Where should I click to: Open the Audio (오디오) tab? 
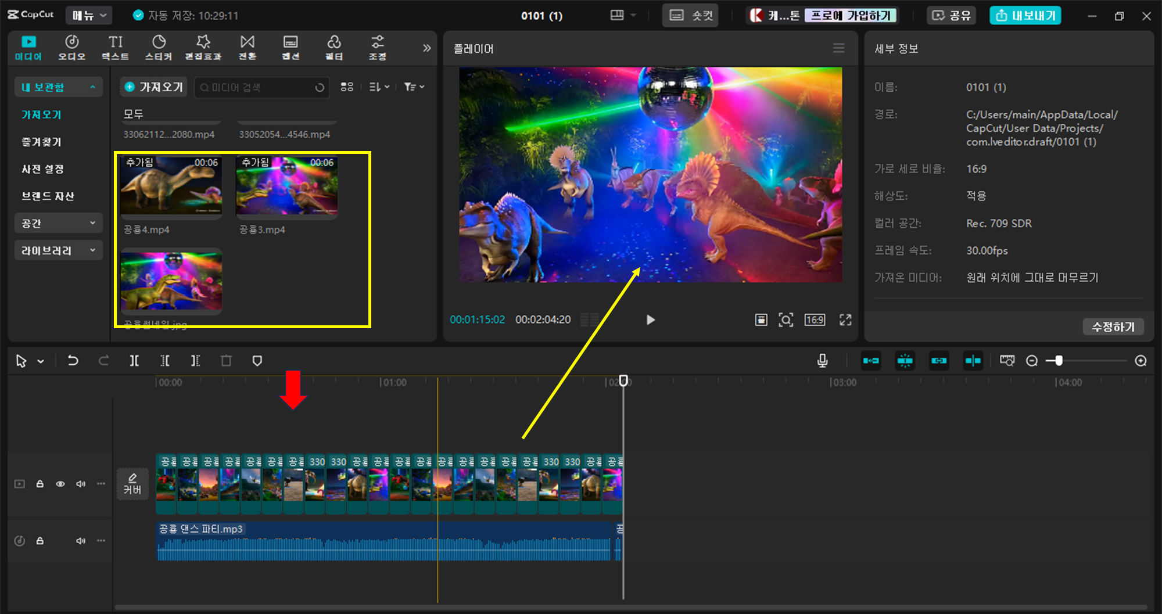(72, 48)
